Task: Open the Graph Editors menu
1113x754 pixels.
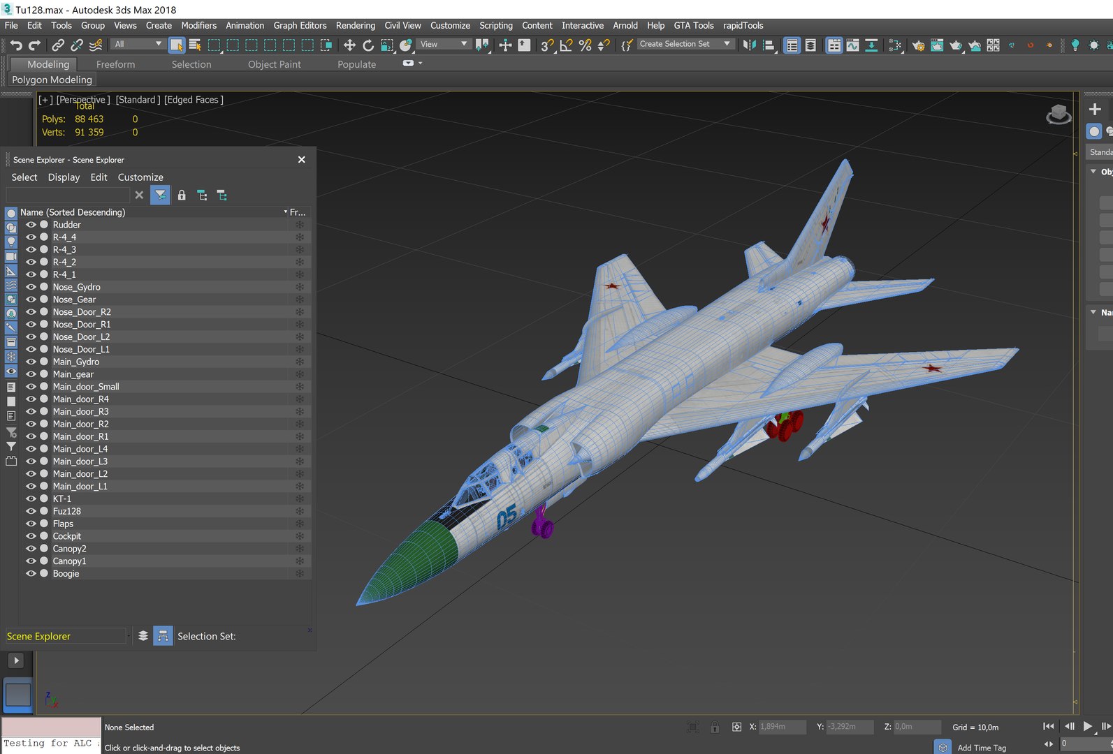Action: click(x=300, y=26)
